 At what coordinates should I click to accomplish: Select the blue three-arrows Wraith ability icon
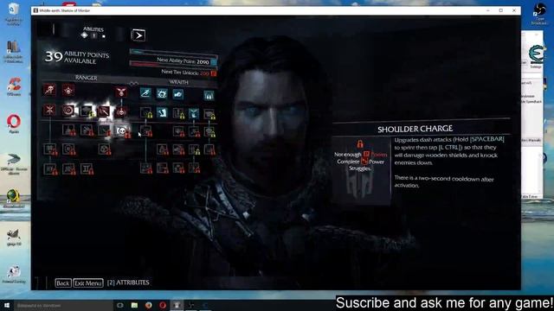coord(209,96)
